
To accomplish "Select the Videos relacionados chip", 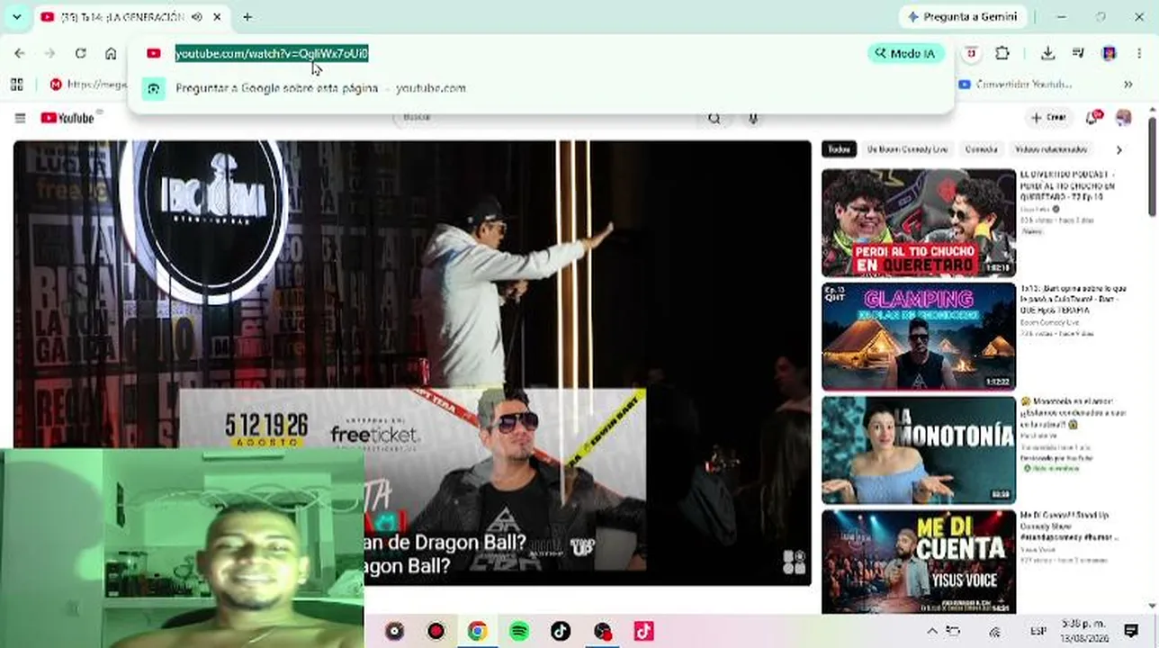I will (x=1051, y=149).
